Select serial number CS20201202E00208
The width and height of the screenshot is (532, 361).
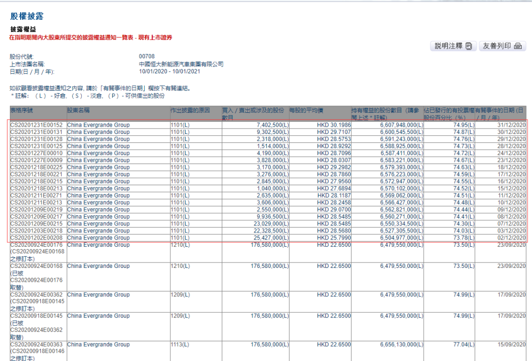click(x=36, y=238)
